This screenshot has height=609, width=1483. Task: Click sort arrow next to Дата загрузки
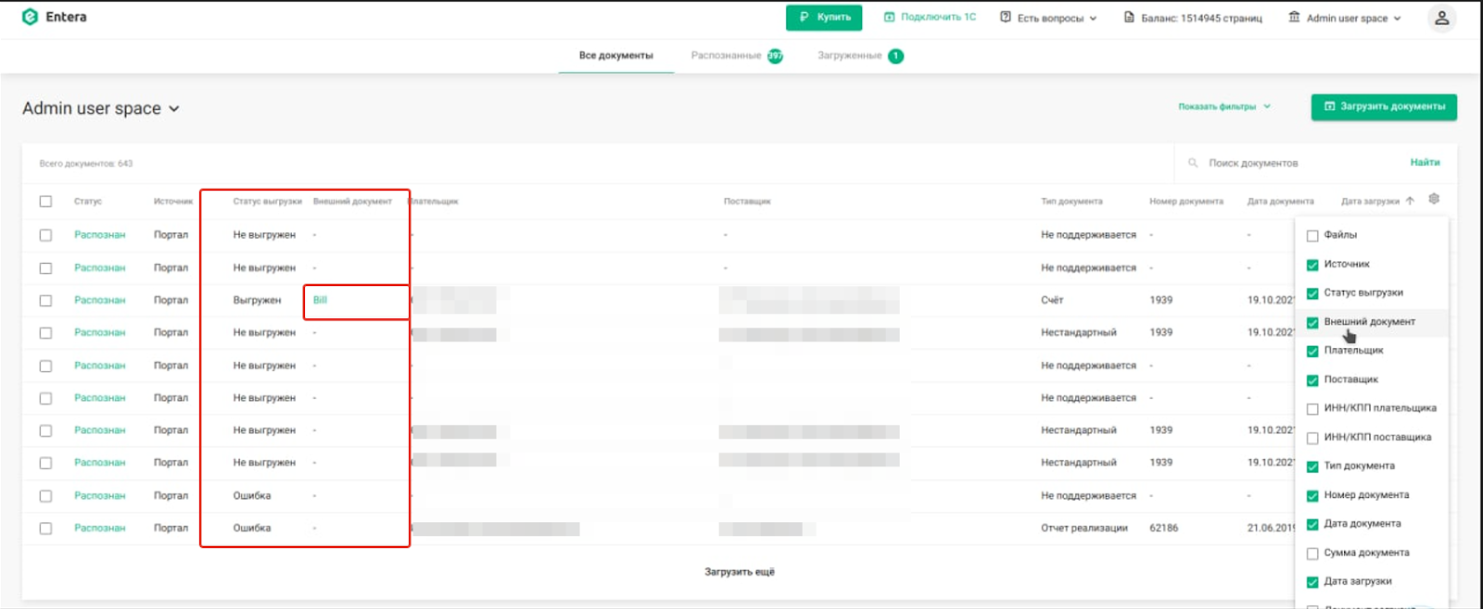[1410, 201]
